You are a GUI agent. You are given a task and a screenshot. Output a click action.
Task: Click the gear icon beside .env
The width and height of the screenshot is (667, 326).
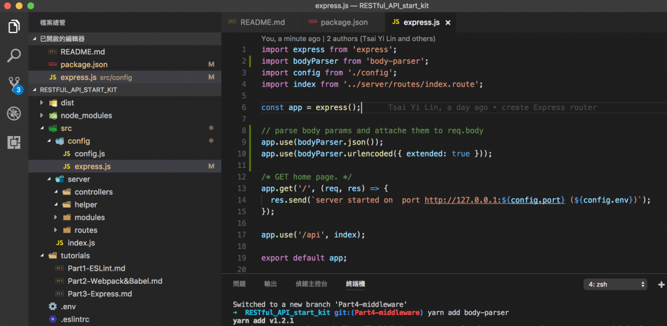click(x=53, y=306)
